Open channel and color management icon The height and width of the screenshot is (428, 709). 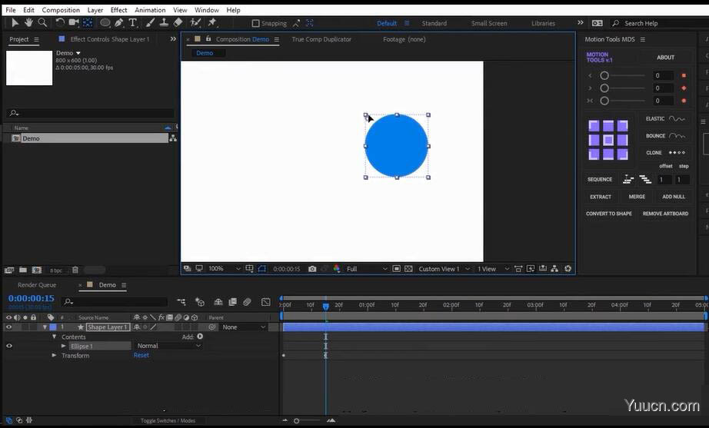(x=337, y=268)
